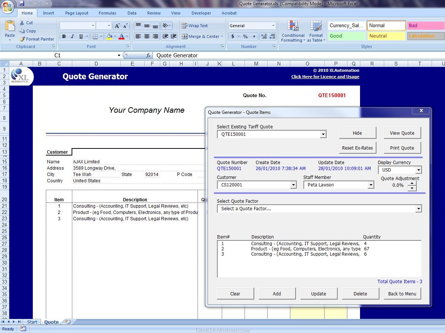Decrease Decimal places

pos(272,36)
